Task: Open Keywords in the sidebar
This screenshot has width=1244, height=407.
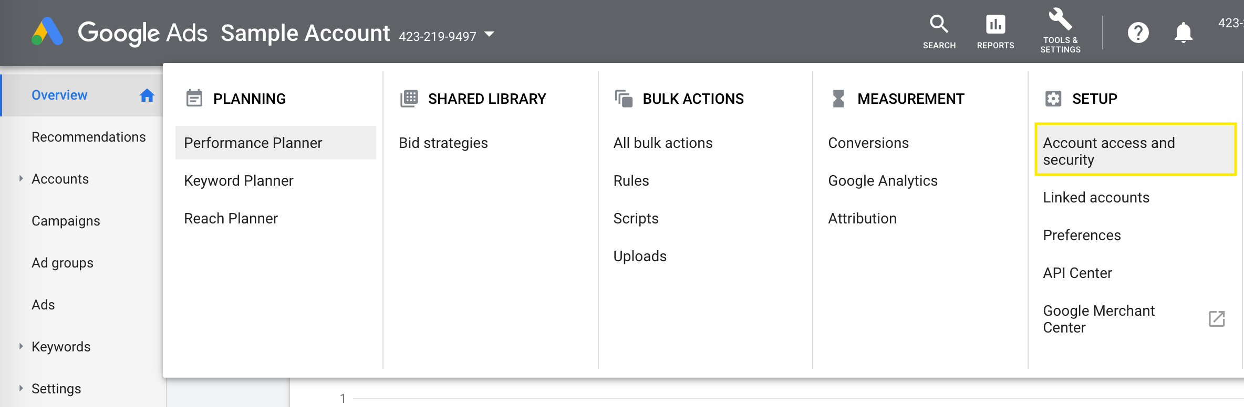Action: point(61,347)
